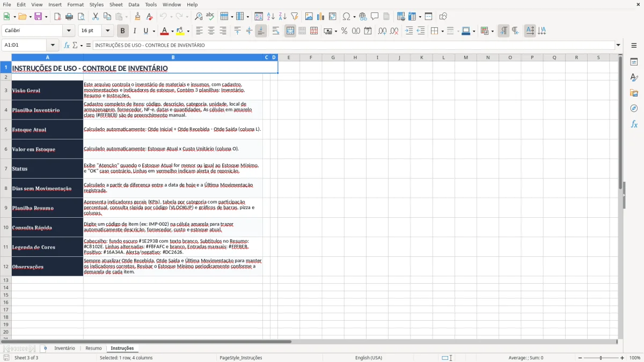Open sidebar Functions panel
The height and width of the screenshot is (362, 644).
[634, 124]
